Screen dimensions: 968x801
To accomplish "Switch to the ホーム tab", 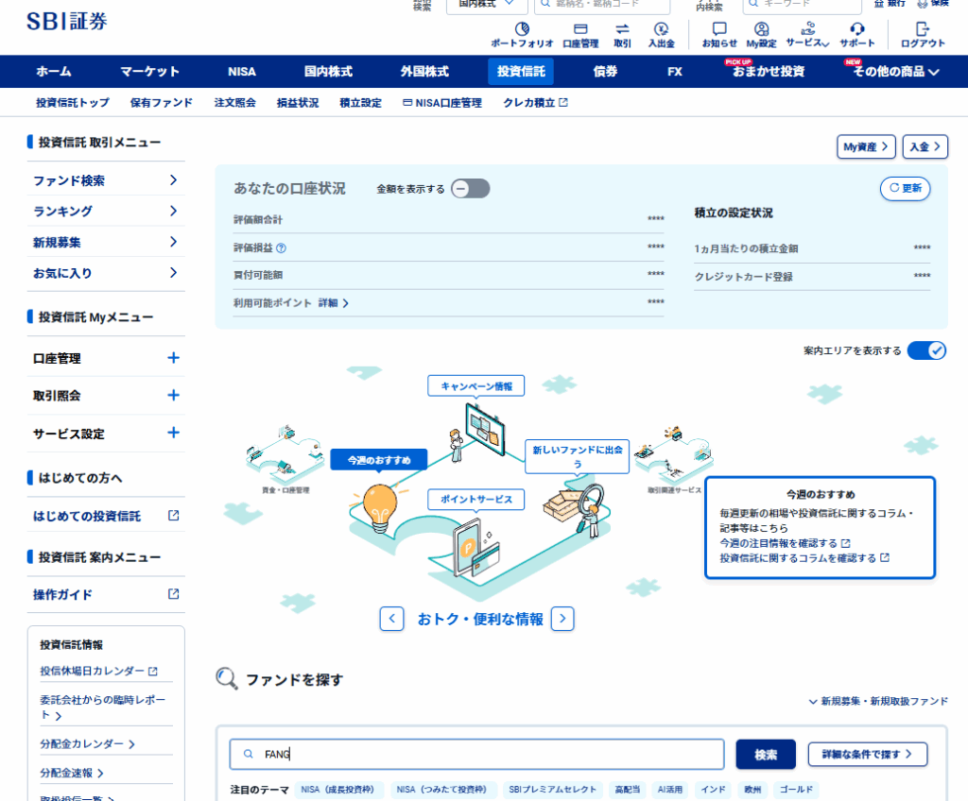I will tap(54, 72).
